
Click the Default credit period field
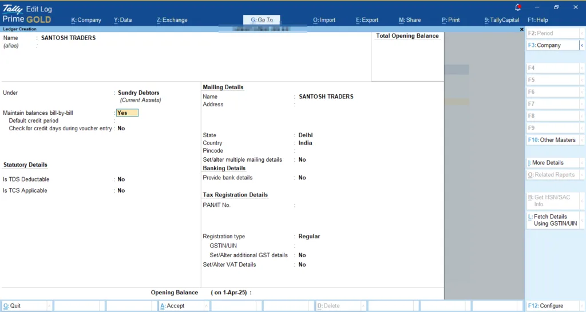pyautogui.click(x=127, y=121)
